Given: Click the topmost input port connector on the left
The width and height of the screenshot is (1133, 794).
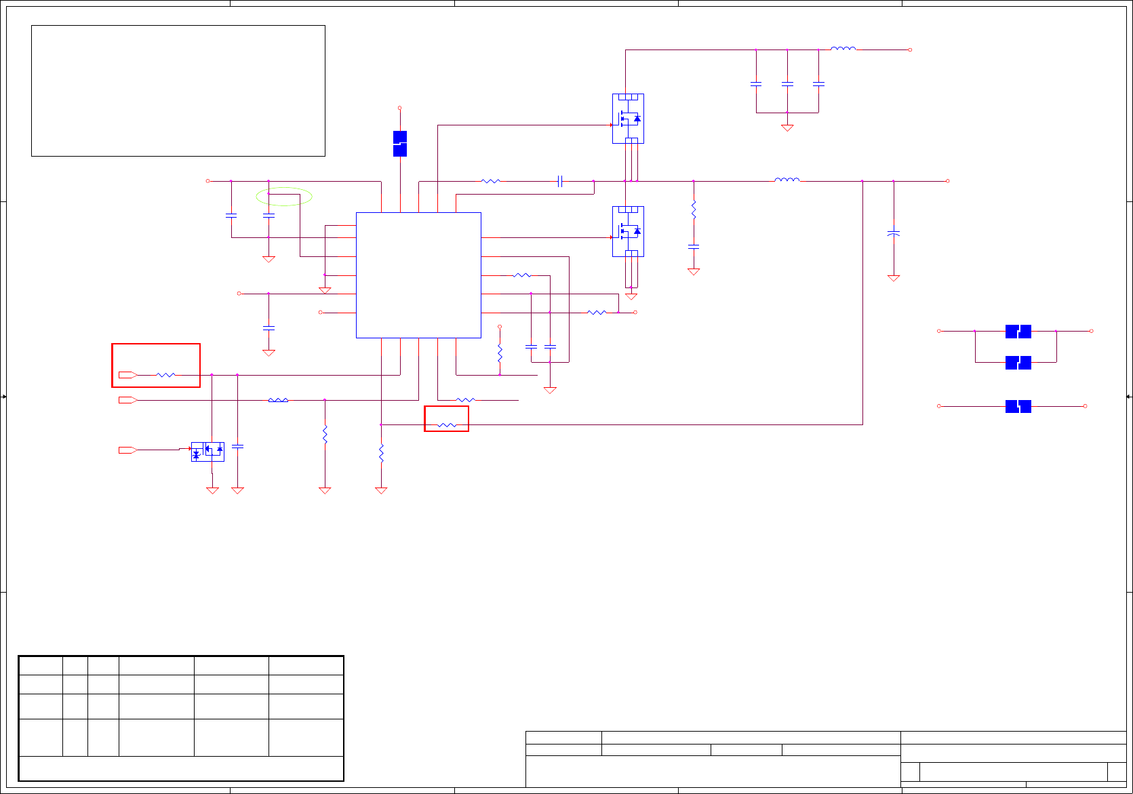Looking at the screenshot, I should click(x=128, y=375).
